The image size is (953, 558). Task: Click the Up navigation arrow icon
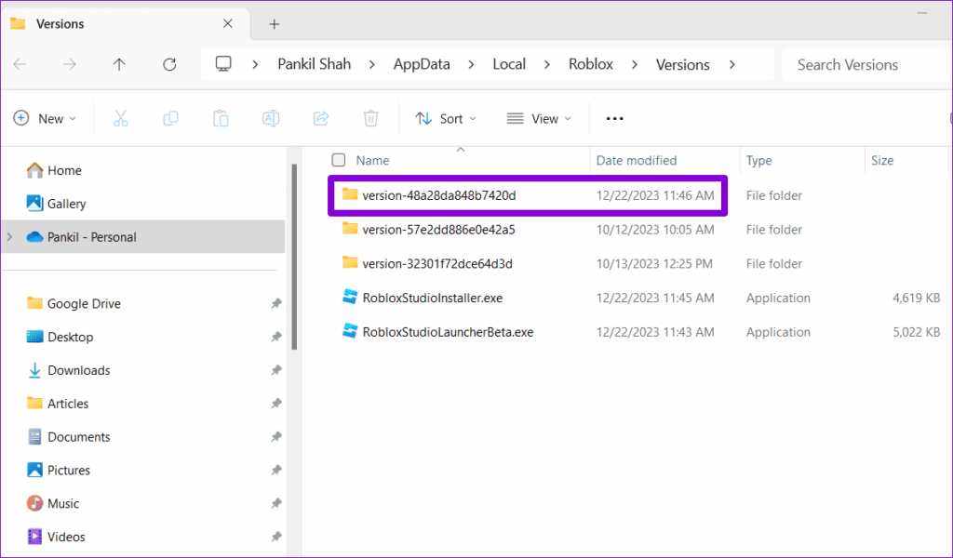tap(119, 63)
